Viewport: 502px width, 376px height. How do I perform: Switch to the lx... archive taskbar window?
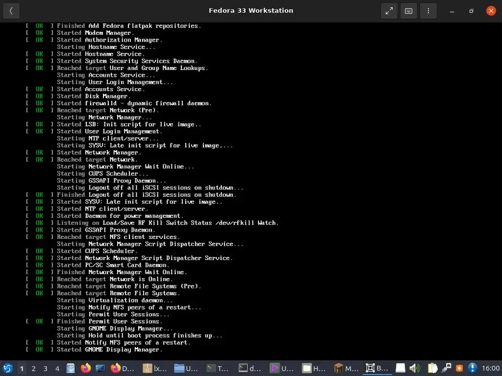[155, 368]
